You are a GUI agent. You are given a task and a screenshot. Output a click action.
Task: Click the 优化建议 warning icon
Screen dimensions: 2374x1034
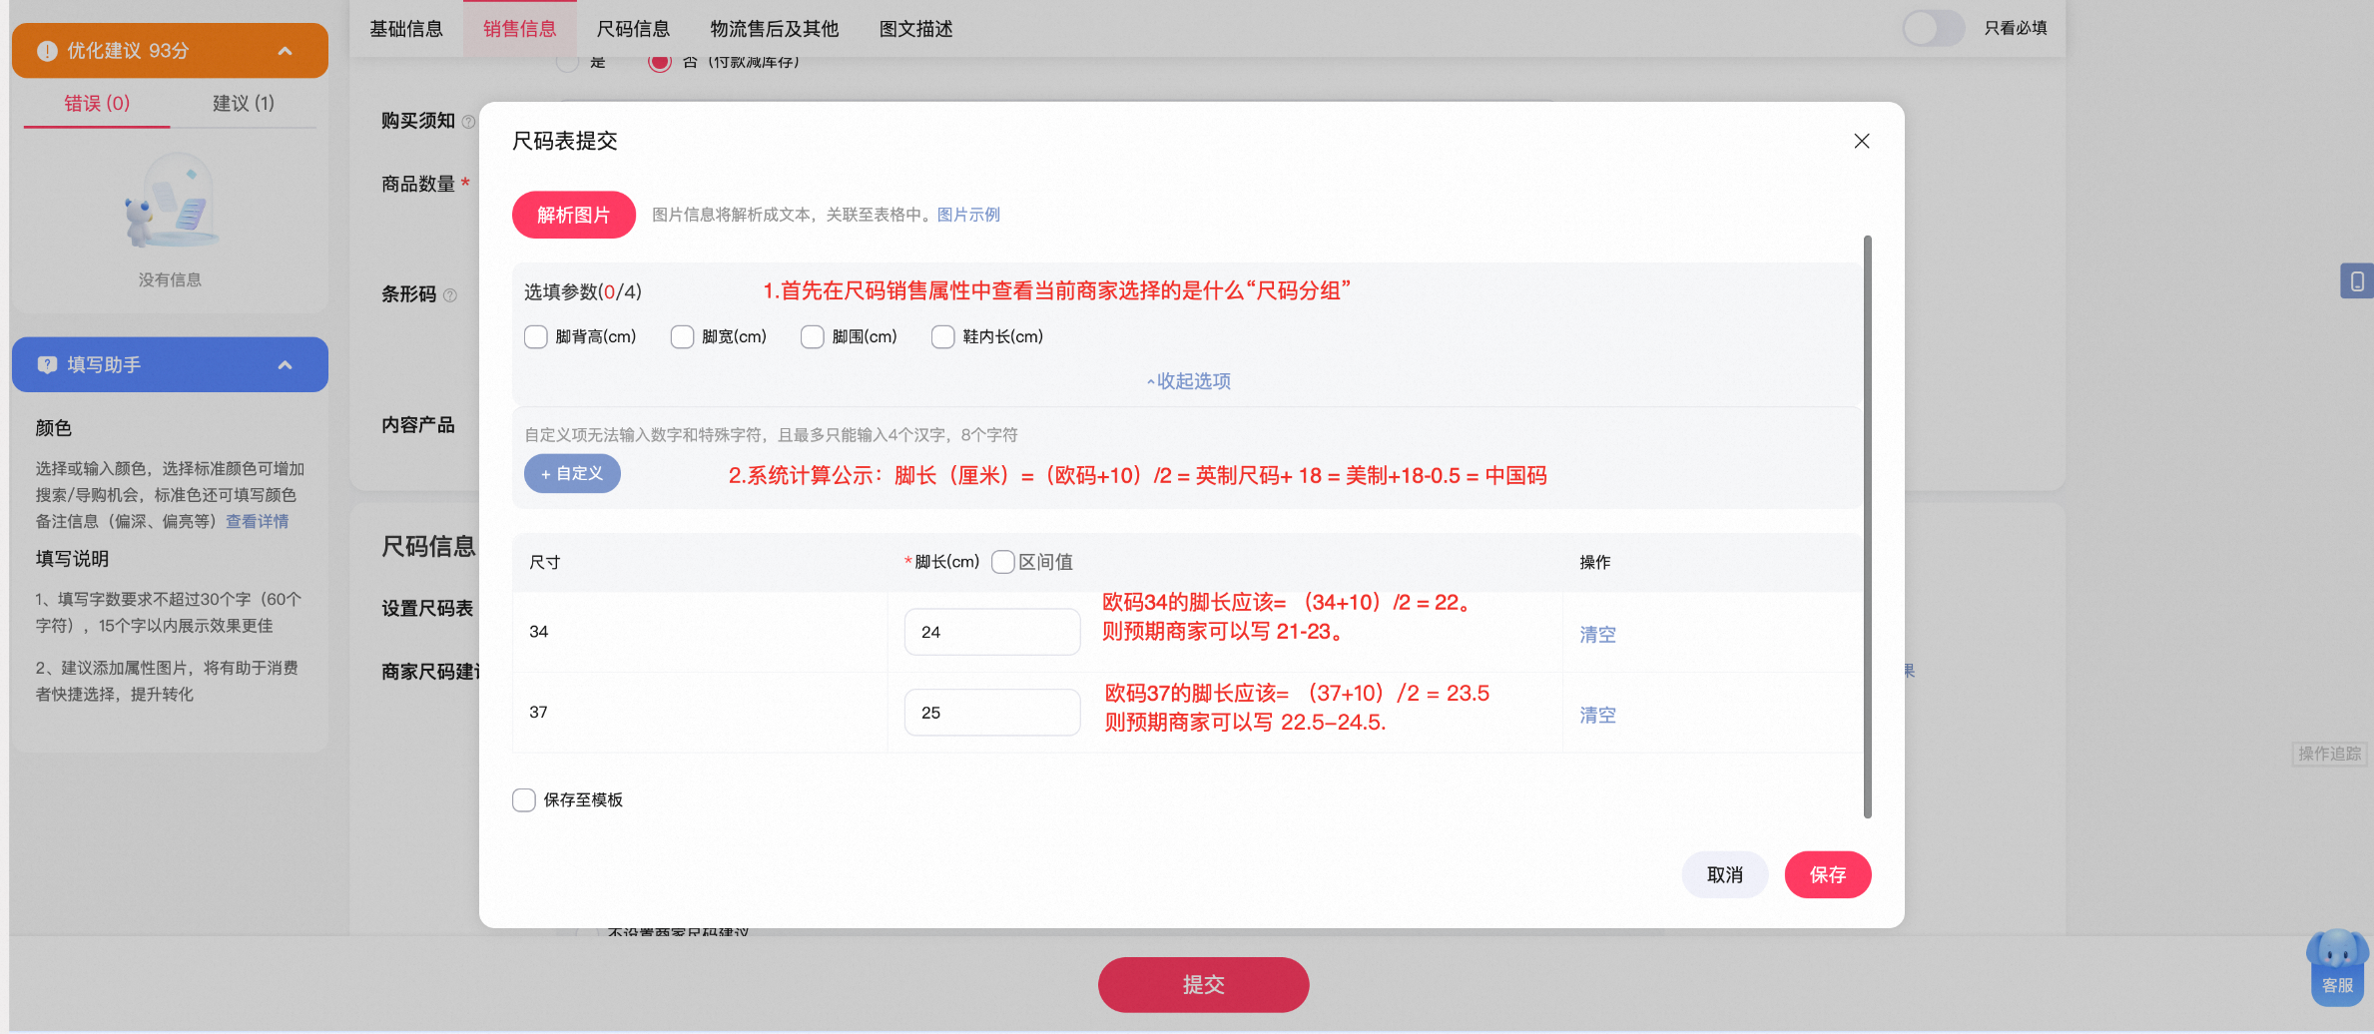pos(47,51)
